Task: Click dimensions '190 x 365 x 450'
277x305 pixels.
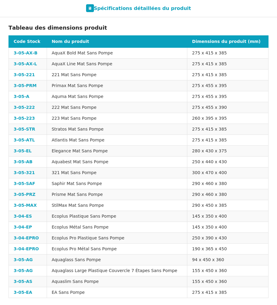Action: pos(209,249)
